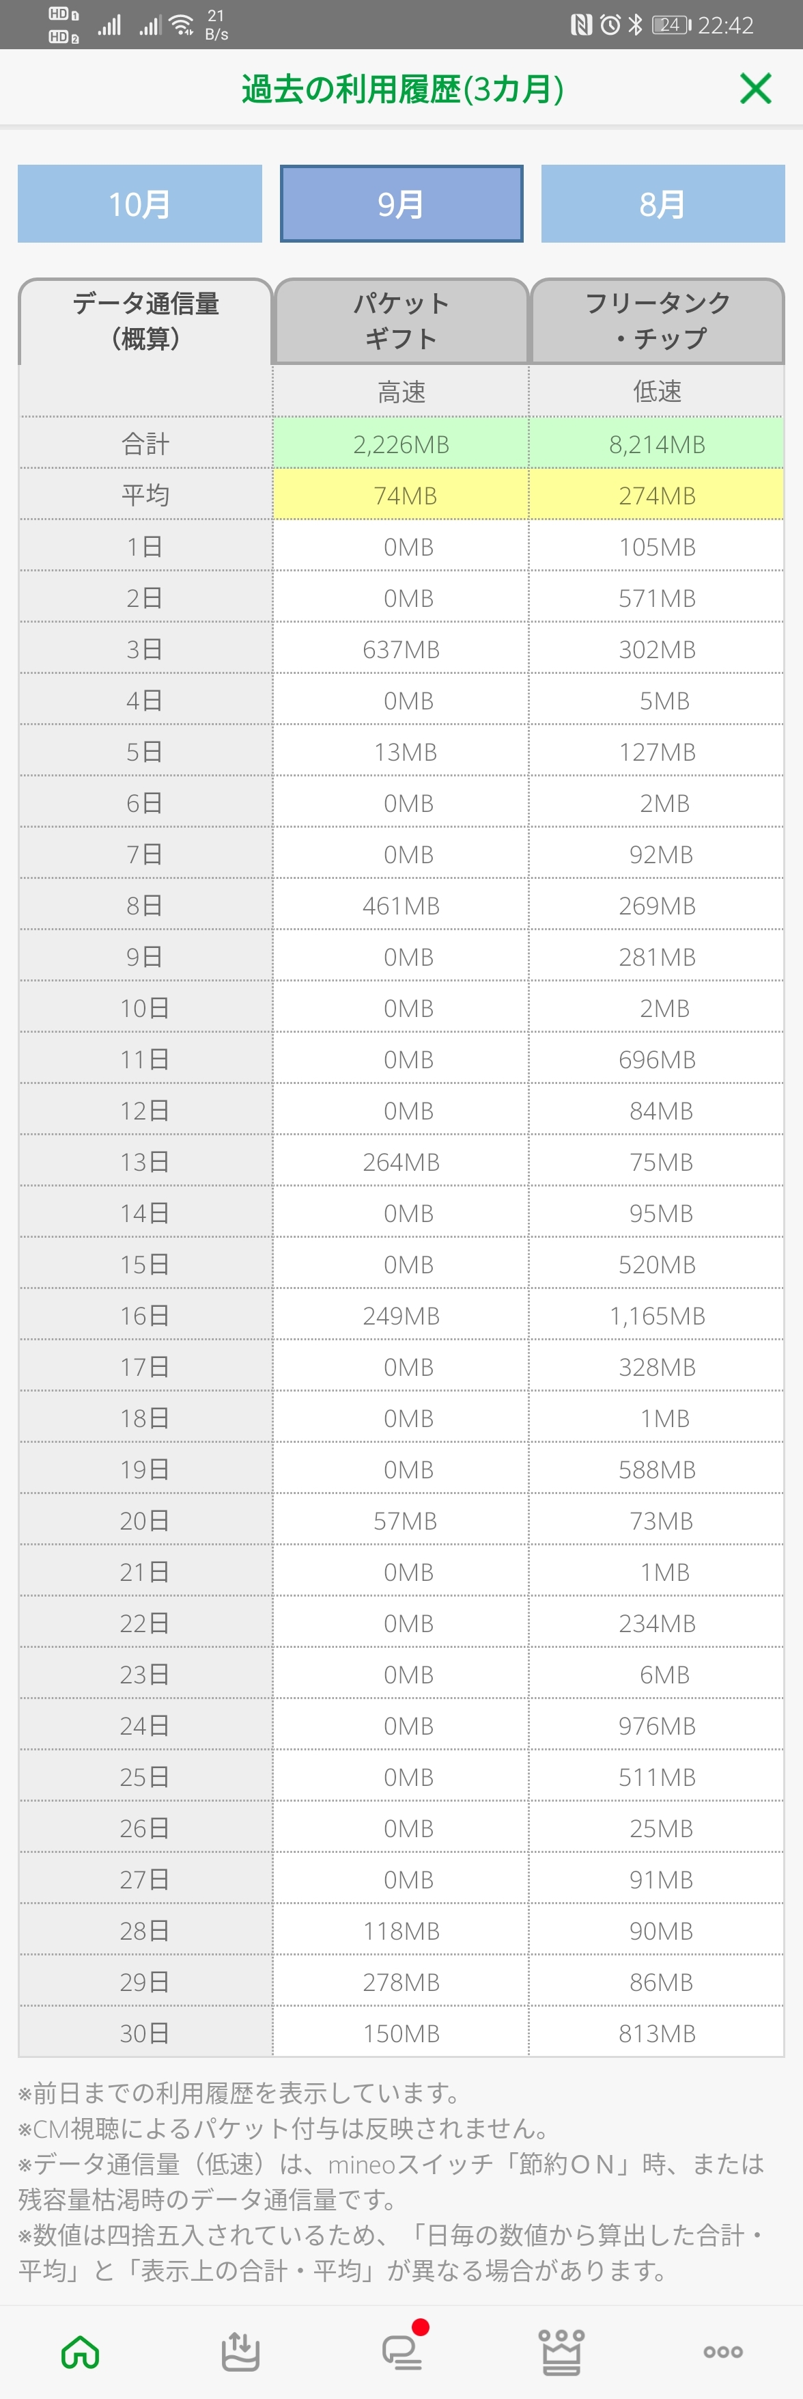
Task: Tap the alarm clock status icon
Action: (x=610, y=25)
